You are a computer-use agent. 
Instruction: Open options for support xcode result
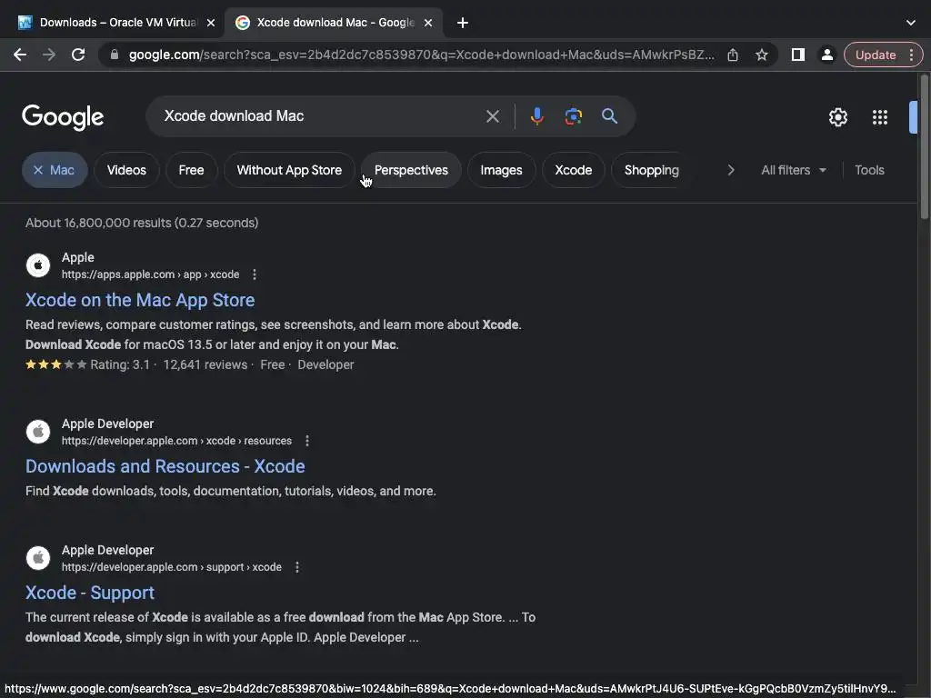(x=297, y=567)
